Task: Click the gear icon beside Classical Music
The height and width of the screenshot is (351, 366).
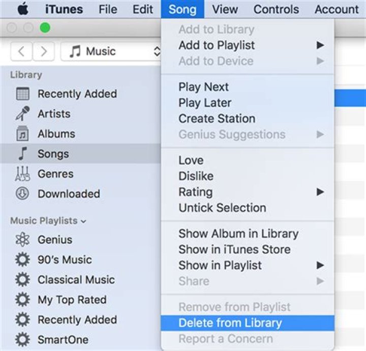Action: point(23,279)
